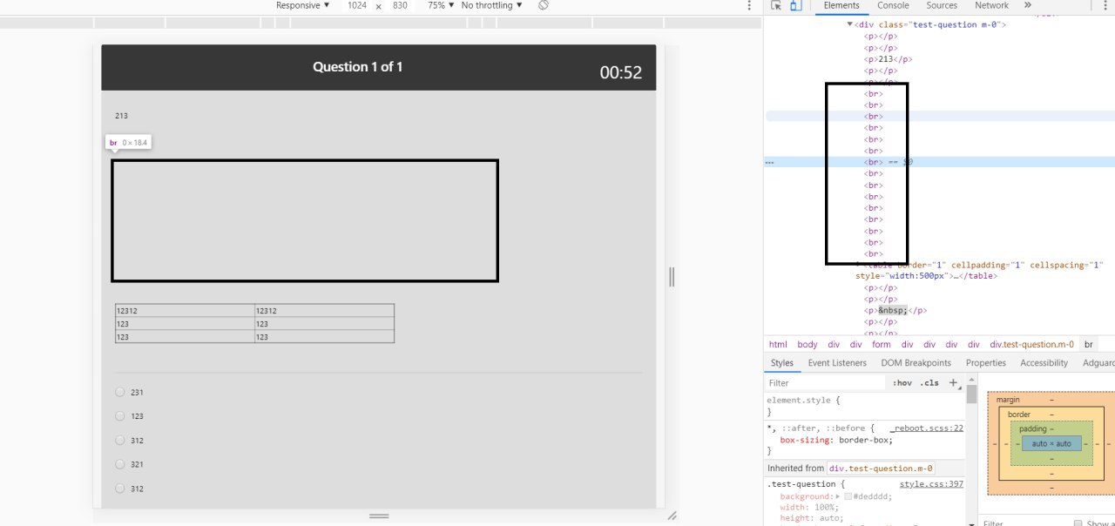The width and height of the screenshot is (1115, 526).
Task: Select the <p>&nbsp;</p> DOM node
Action: coord(895,310)
